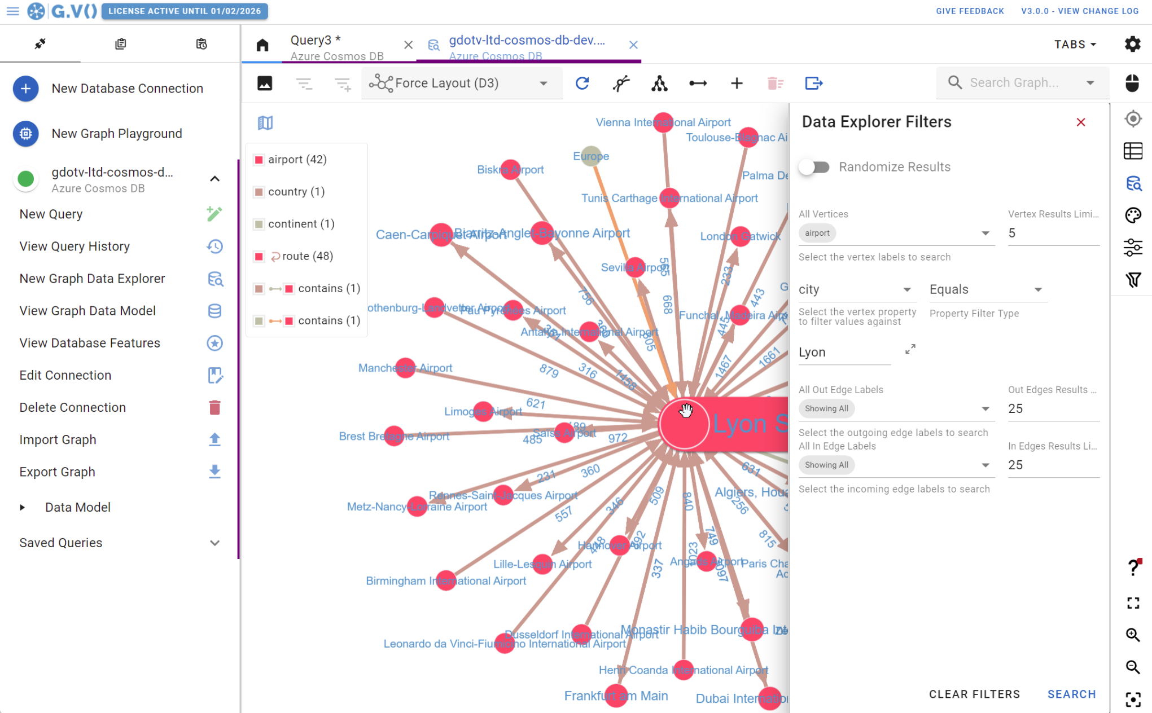Click the edge direction toggle icon
The image size is (1152, 713).
(x=699, y=82)
